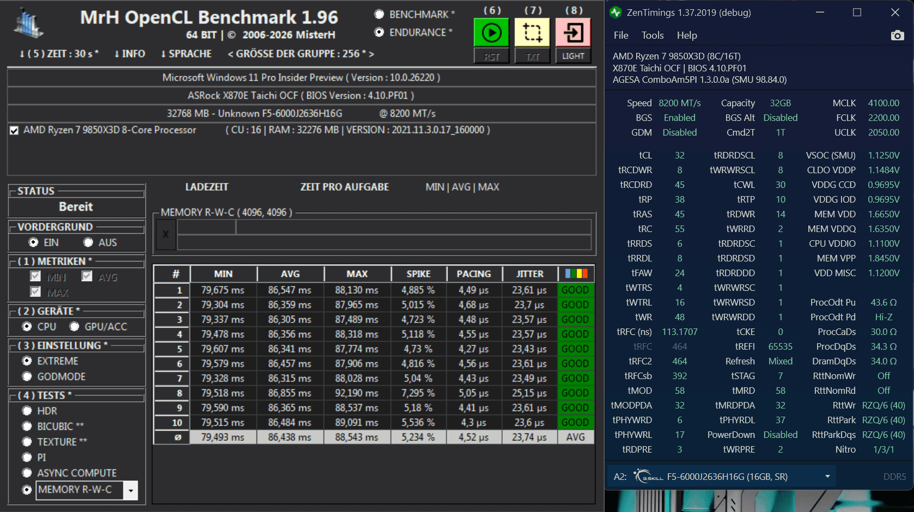914x512 pixels.
Task: Select the BICUBIC test
Action: click(27, 426)
